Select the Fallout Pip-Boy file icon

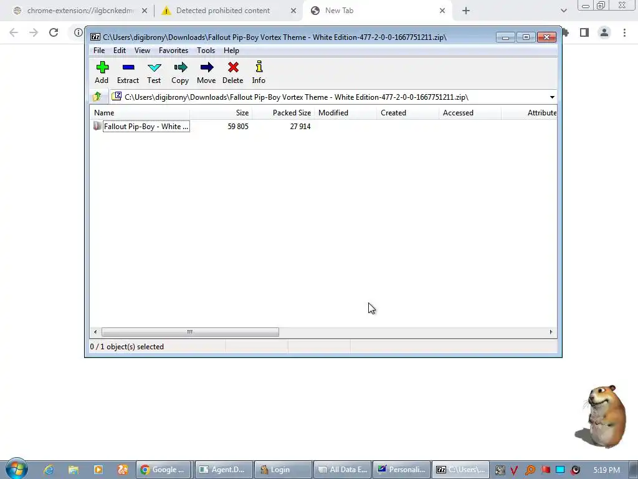coord(97,126)
